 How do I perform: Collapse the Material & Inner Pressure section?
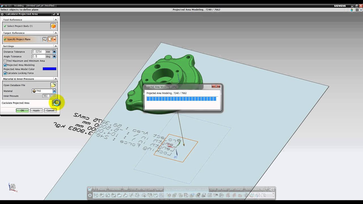pyautogui.click(x=56, y=79)
